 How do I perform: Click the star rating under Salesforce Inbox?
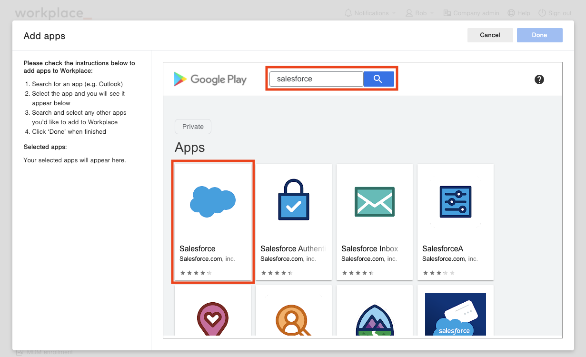[358, 273]
